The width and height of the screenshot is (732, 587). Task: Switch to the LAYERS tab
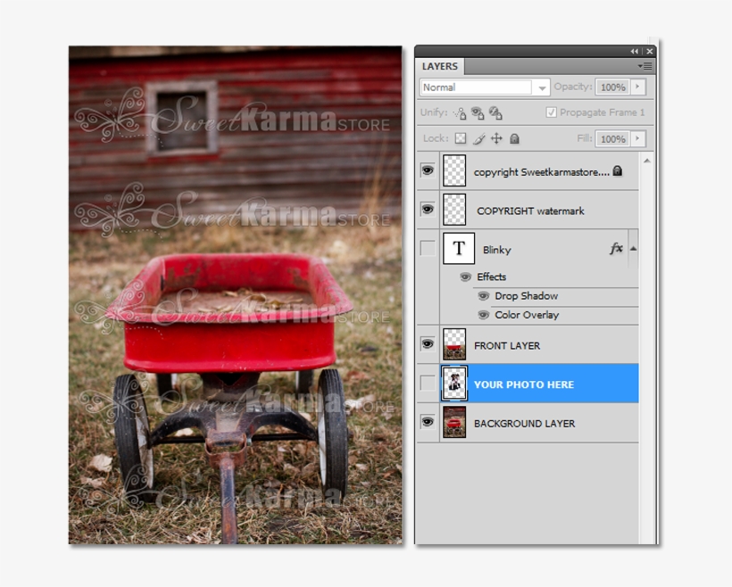pyautogui.click(x=440, y=66)
